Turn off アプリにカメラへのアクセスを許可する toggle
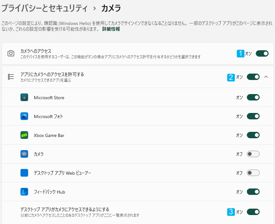Image resolution: width=275 pixels, height=224 pixels. (x=253, y=77)
